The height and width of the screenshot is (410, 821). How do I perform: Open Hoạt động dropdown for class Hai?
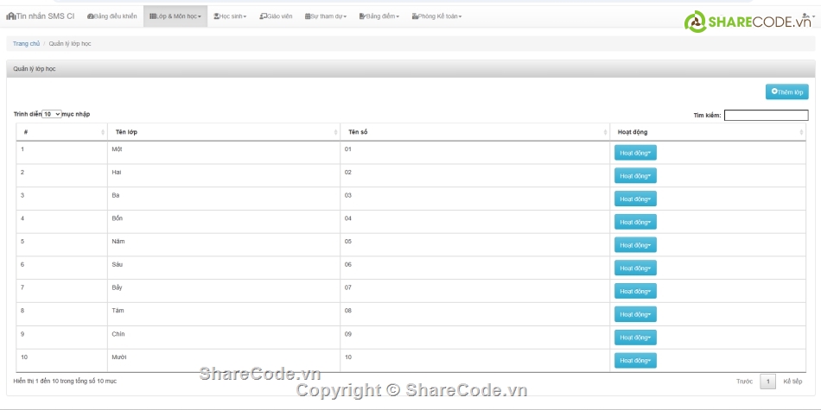[635, 176]
